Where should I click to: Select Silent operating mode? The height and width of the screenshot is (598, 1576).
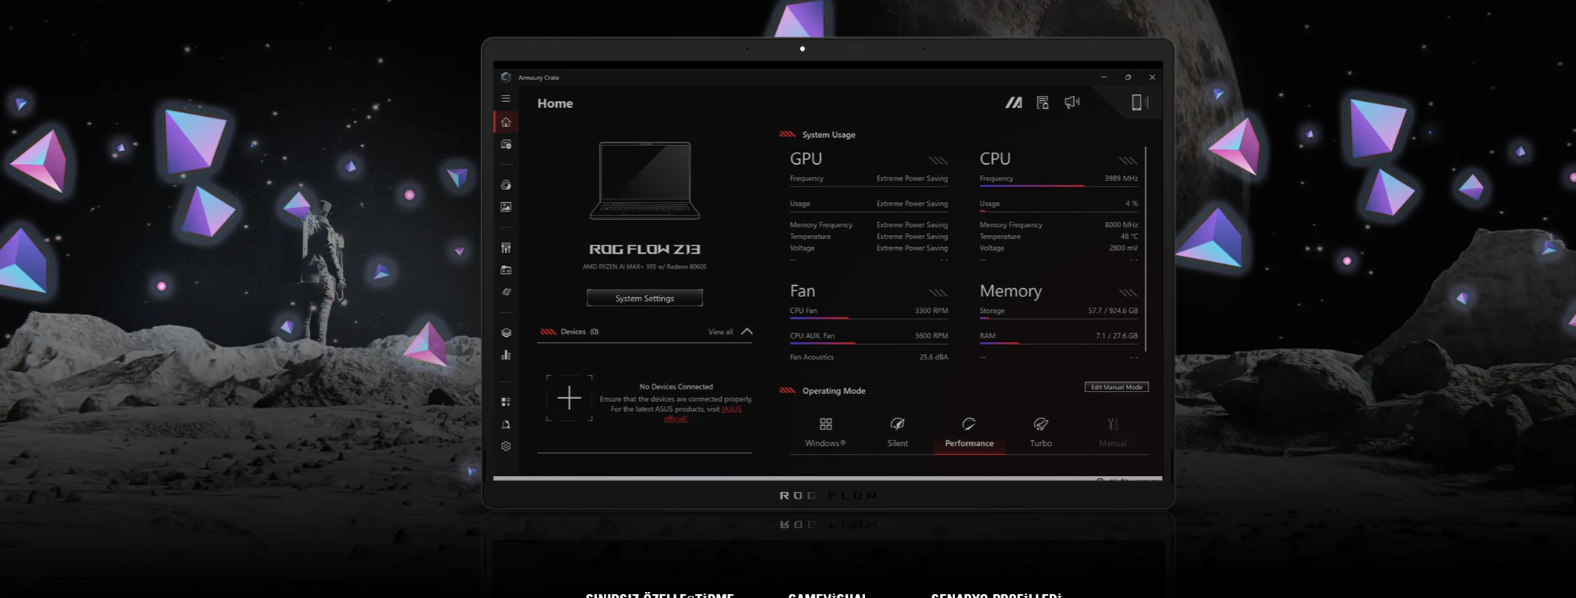(897, 433)
